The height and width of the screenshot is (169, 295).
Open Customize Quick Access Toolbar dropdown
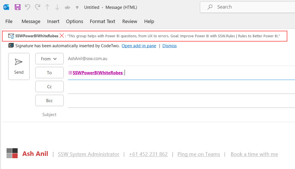pos(77,8)
